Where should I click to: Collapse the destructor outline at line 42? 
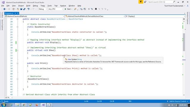pos(18,79)
